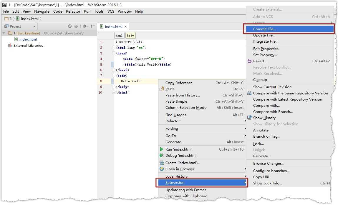Image resolution: width=338 pixels, height=205 pixels.
Task: Select Edit Properties entry
Action: pyautogui.click(x=290, y=49)
